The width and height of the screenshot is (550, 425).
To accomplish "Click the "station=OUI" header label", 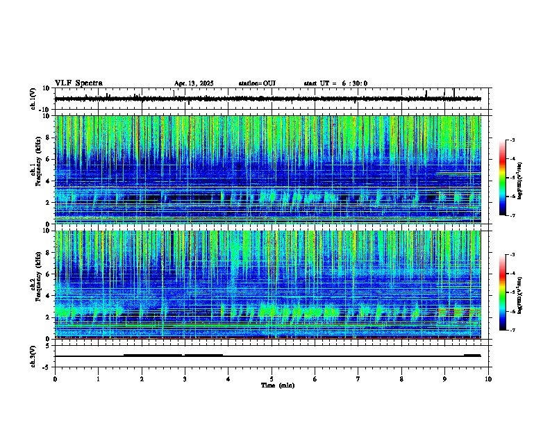I will [x=257, y=83].
